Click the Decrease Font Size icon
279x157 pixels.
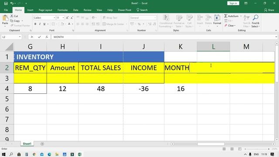[x=71, y=18]
